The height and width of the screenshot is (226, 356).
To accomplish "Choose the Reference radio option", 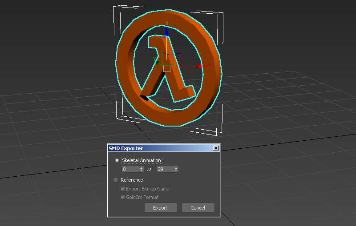I will (x=116, y=180).
